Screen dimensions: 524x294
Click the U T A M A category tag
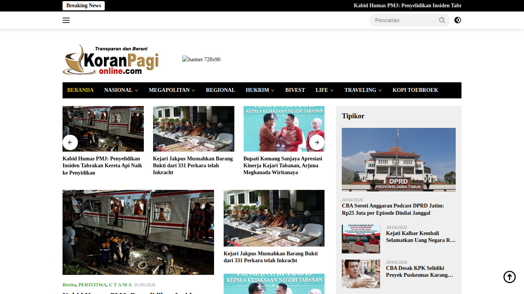pyautogui.click(x=120, y=285)
